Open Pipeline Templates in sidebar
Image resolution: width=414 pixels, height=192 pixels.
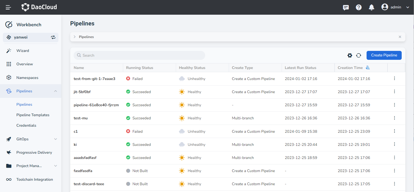coord(33,115)
